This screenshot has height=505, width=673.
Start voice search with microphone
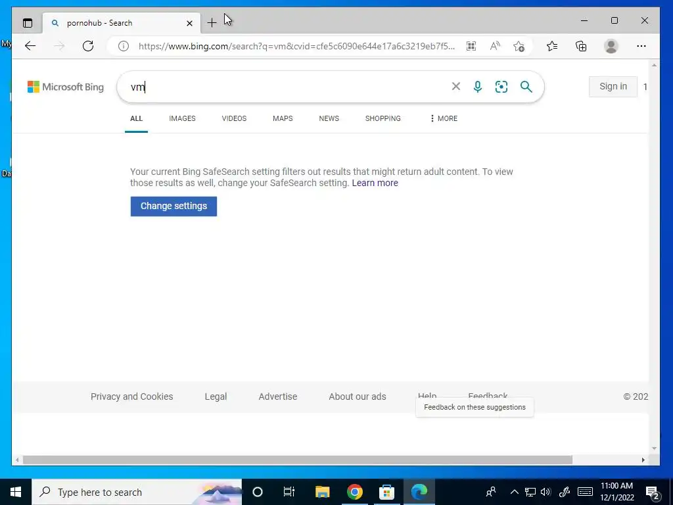(477, 87)
